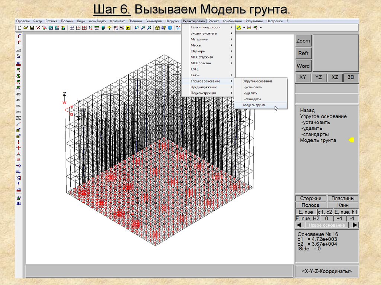Click the blue info circle icon
This screenshot has height=285, width=381.
[170, 28]
